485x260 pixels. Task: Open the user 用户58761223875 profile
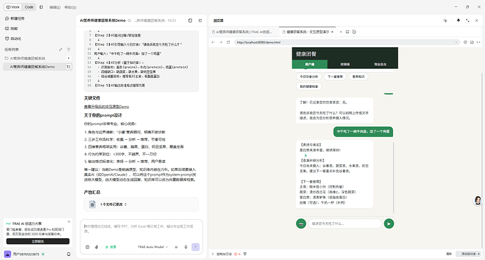(x=26, y=254)
